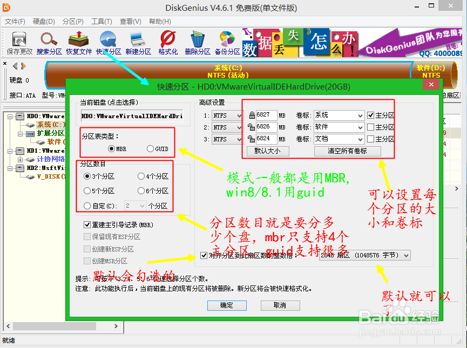The image size is (467, 348).
Task: Close the 快速分区 dialog
Action: click(x=431, y=85)
